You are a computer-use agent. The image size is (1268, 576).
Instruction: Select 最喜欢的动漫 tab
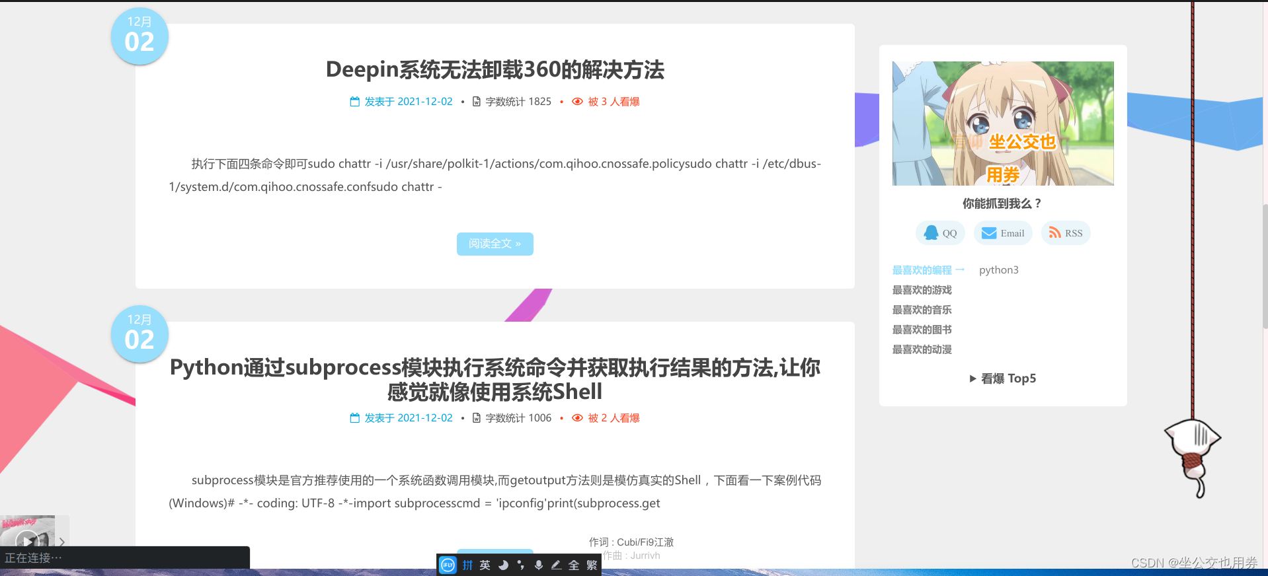(922, 349)
